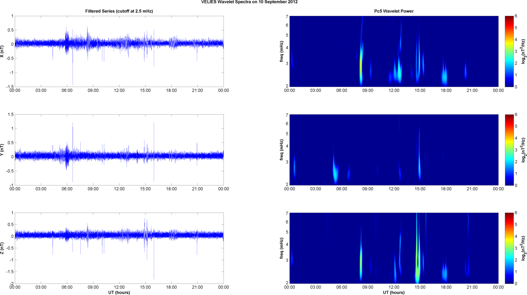The image size is (527, 295).
Task: Pick the middle spectrogram's colorbar
Action: pos(509,150)
